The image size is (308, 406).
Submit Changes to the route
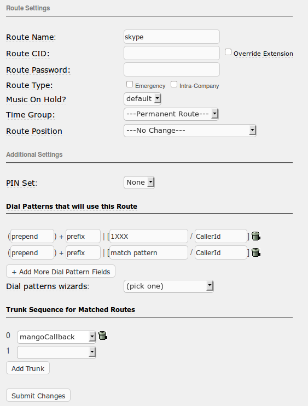click(x=38, y=395)
